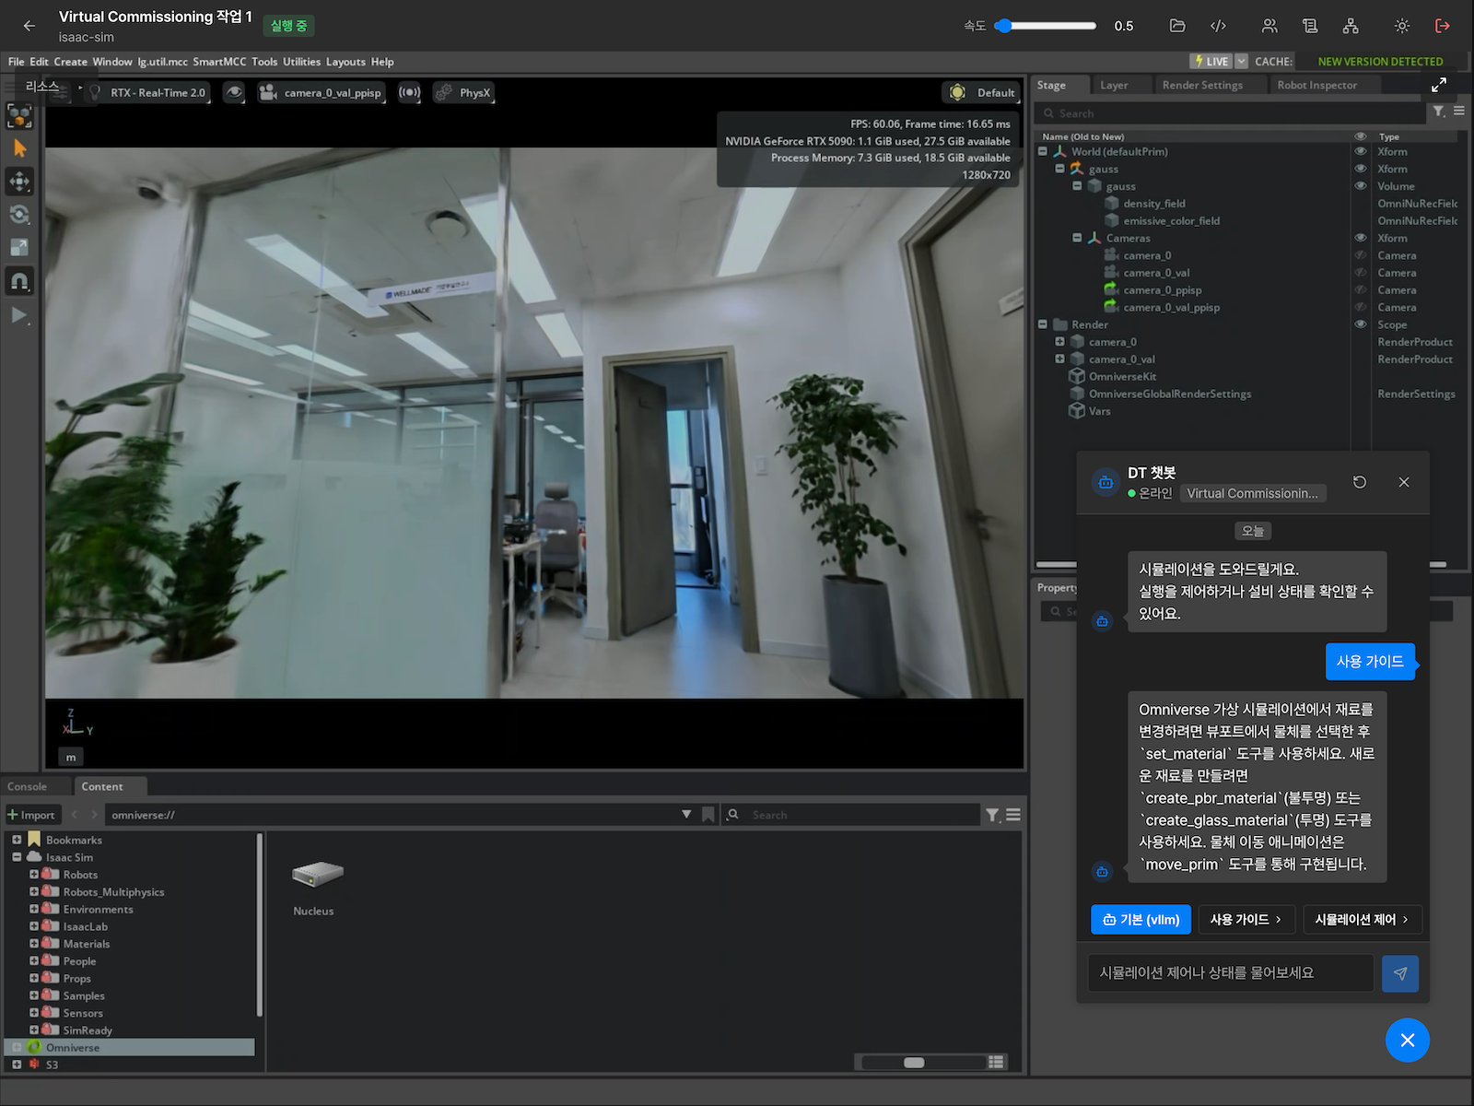Toggle the LIVE sync button
Screen dimensions: 1474x1106
[1211, 61]
